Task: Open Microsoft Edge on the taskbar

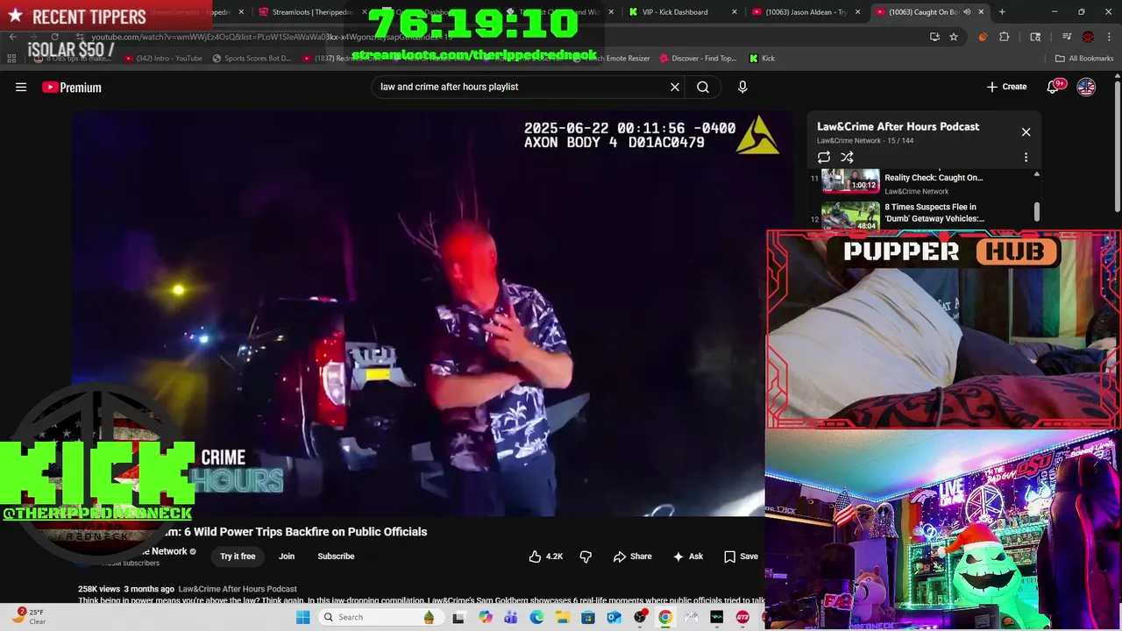Action: [x=536, y=617]
